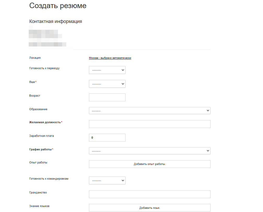Click the 'Локация' label text
The height and width of the screenshot is (212, 263).
coord(35,58)
